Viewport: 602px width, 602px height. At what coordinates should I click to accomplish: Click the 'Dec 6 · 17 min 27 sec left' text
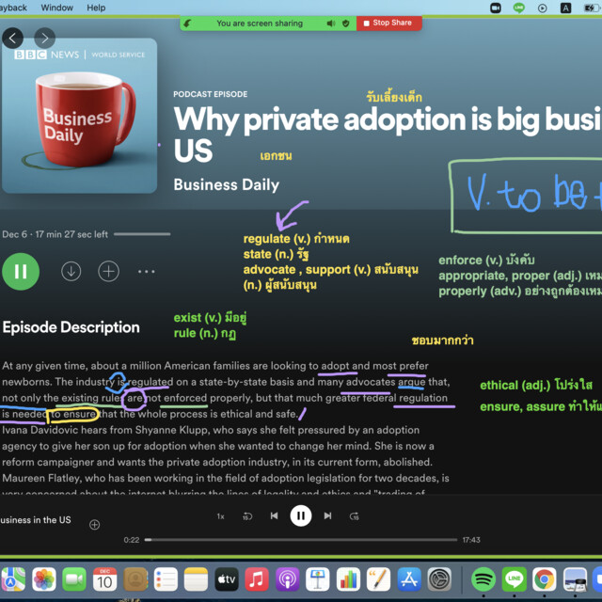55,234
